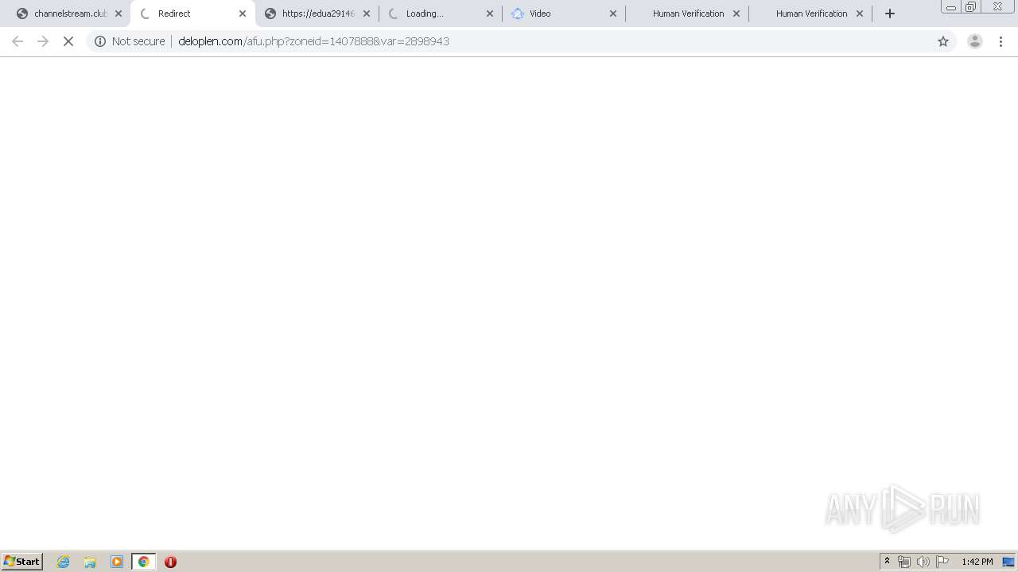Image resolution: width=1018 pixels, height=572 pixels.
Task: Show hidden system tray icons
Action: tap(887, 562)
